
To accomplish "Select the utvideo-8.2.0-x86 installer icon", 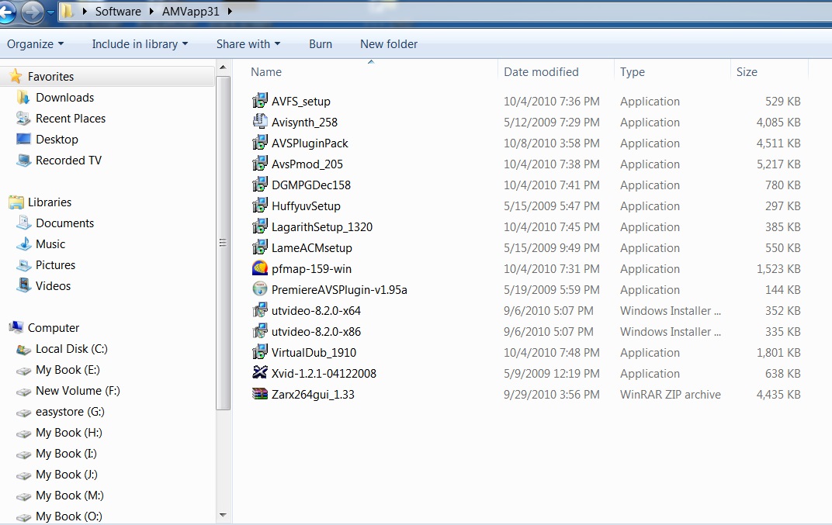I will (259, 331).
